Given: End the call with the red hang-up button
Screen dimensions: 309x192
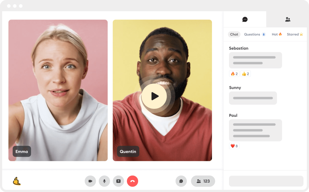Looking at the screenshot, I should point(132,181).
